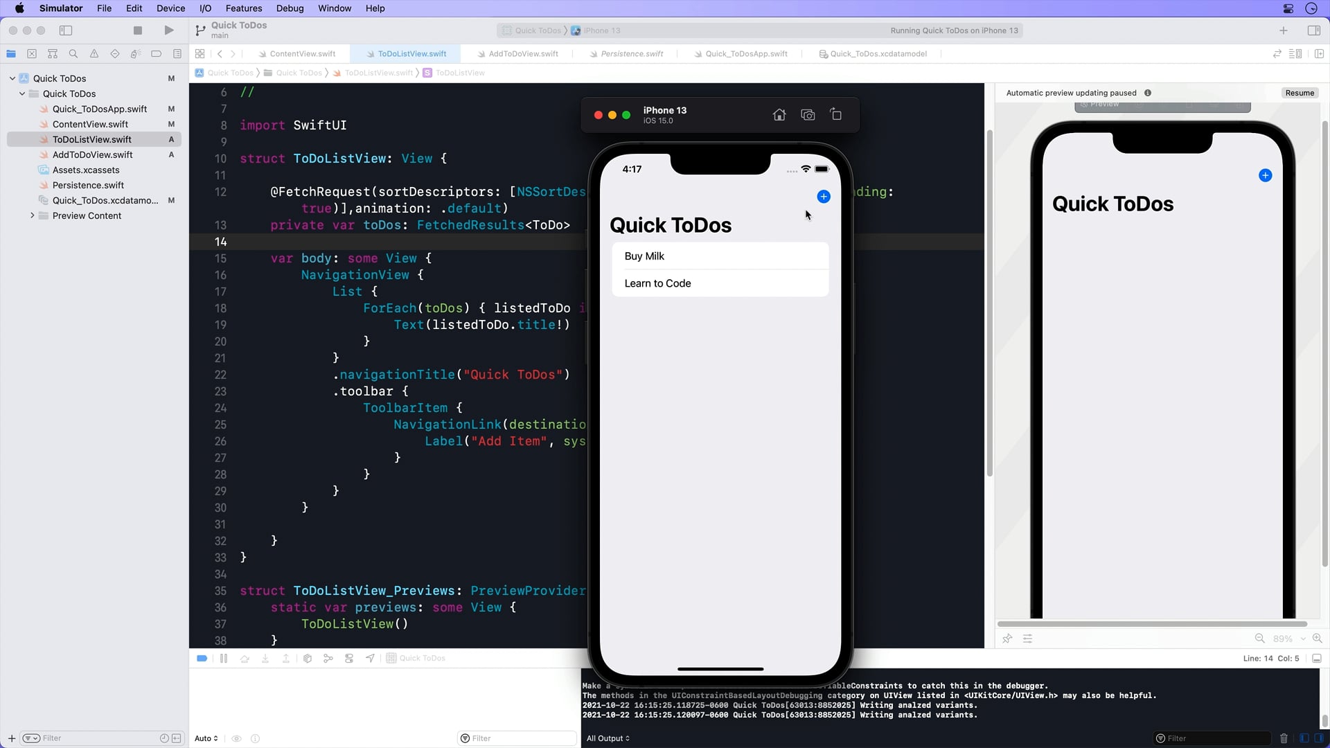Open the Auto variables view dropdown
The height and width of the screenshot is (748, 1330).
pyautogui.click(x=206, y=738)
